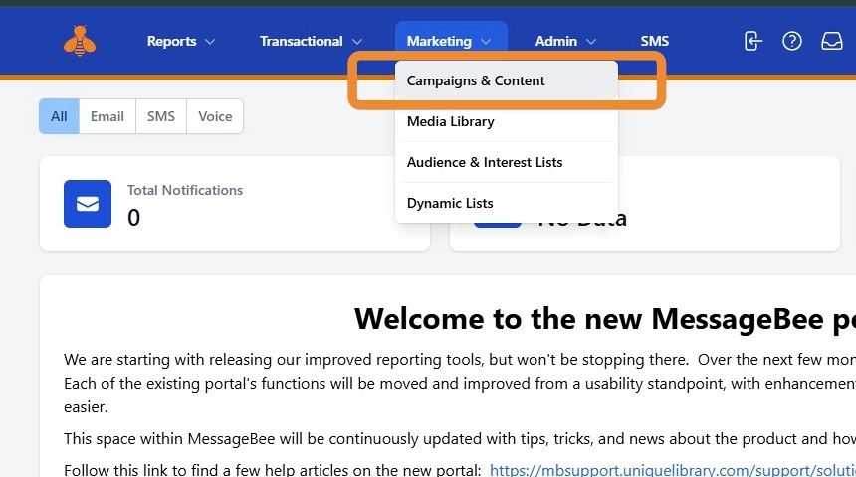
Task: Click the logout icon in header
Action: click(752, 41)
